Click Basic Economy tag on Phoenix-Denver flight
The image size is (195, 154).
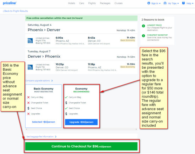(x=128, y=40)
